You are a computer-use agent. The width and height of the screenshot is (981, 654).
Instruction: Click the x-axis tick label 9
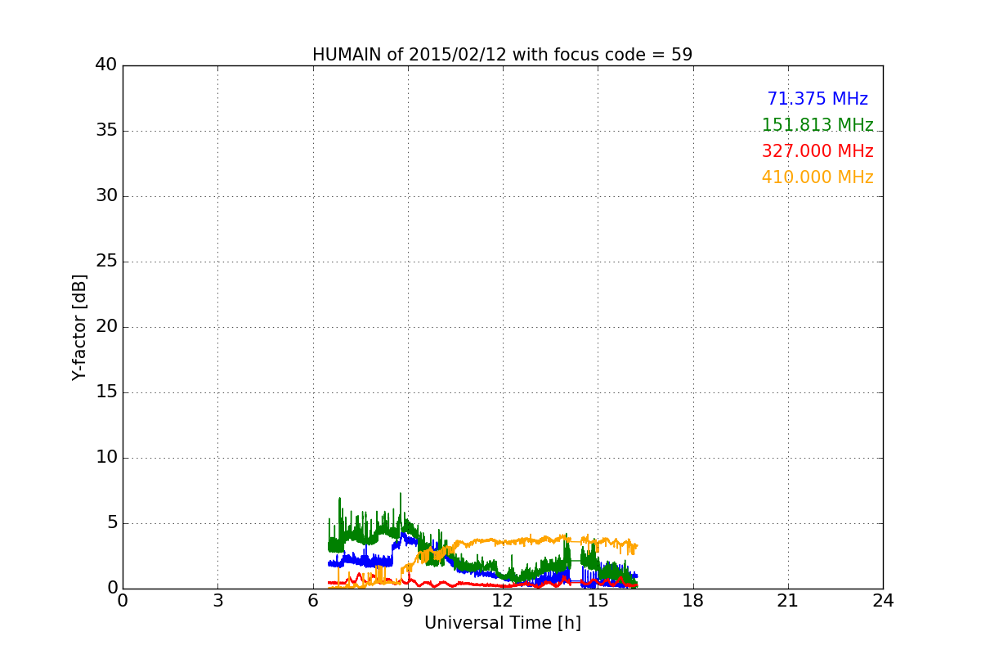408,601
